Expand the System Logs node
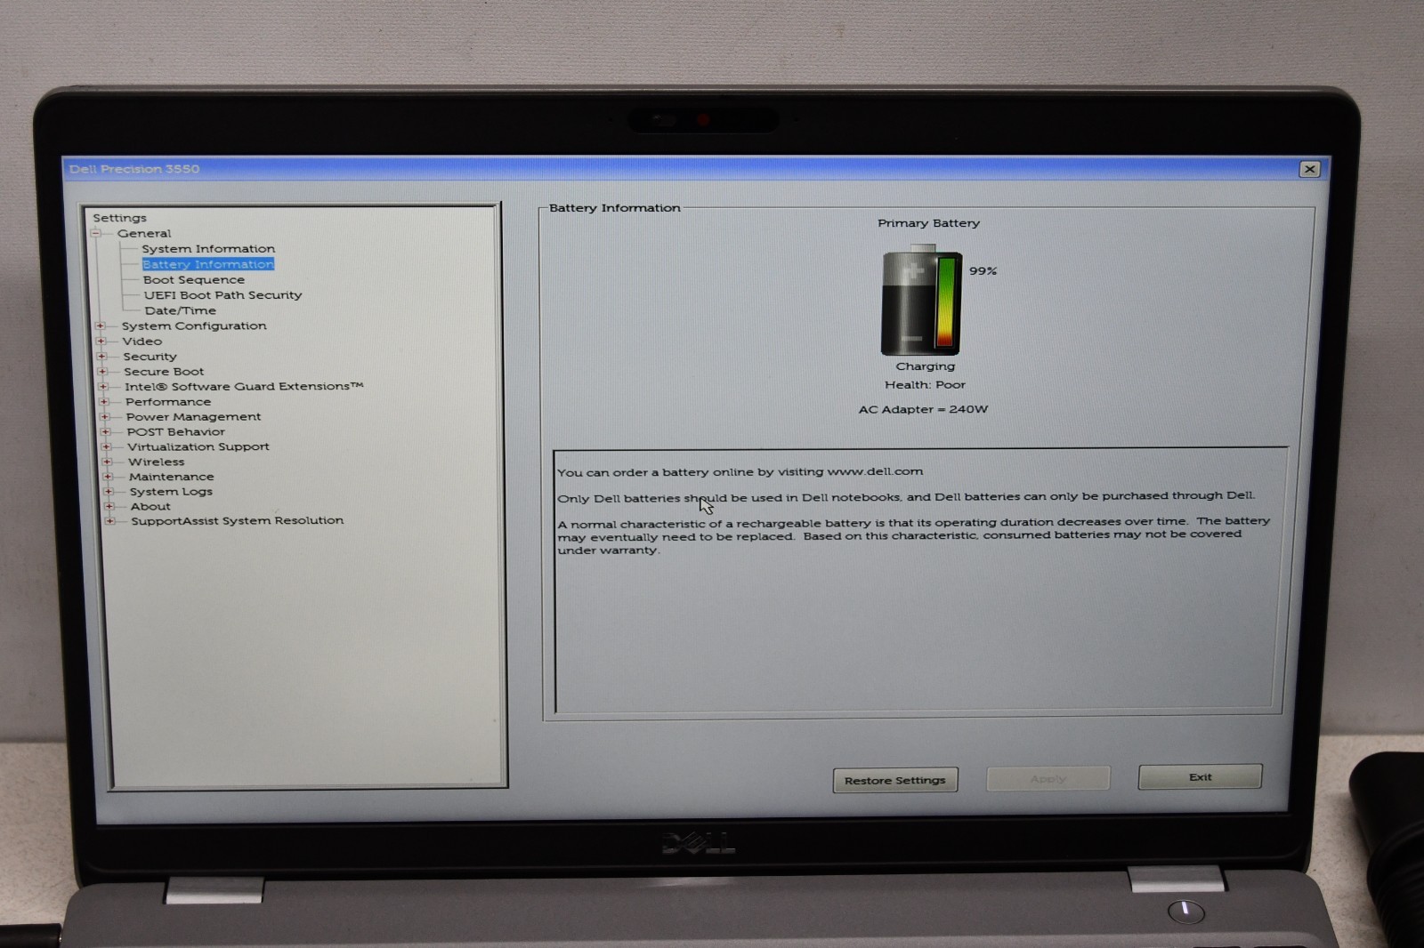Screen dimensions: 1424x948 point(109,491)
